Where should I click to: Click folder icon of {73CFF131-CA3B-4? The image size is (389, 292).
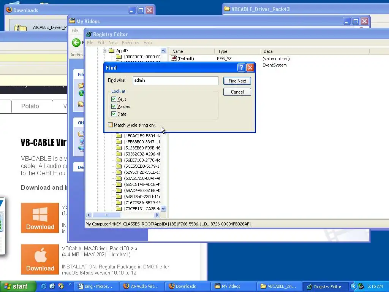[119, 209]
